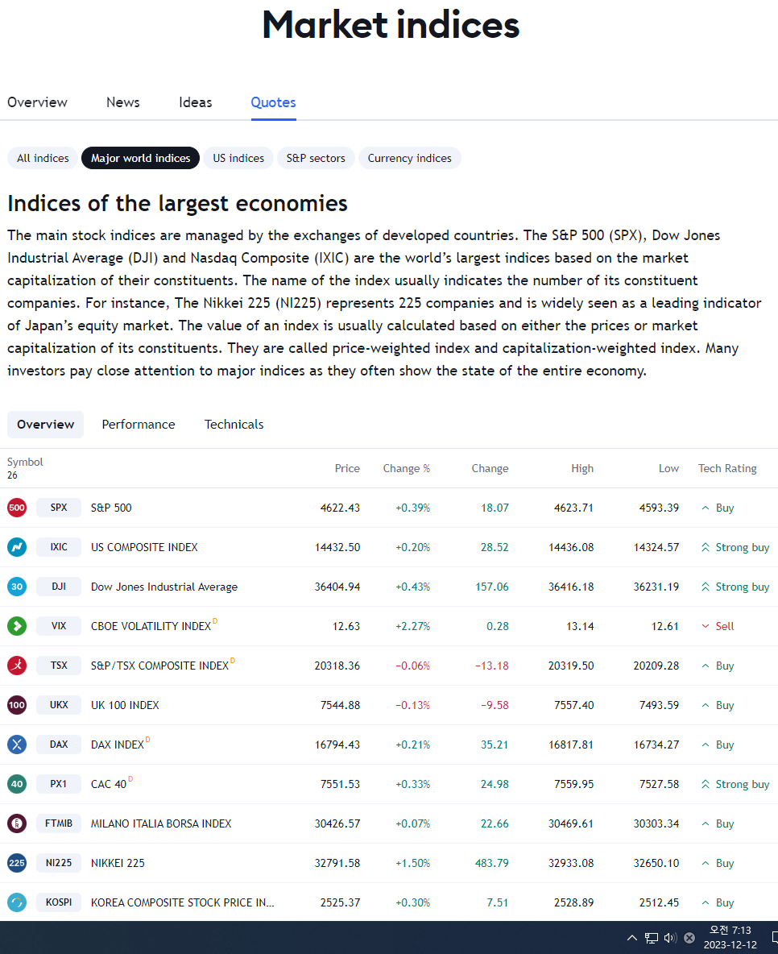Select the Major world indices chip
This screenshot has height=954, width=778.
(140, 158)
